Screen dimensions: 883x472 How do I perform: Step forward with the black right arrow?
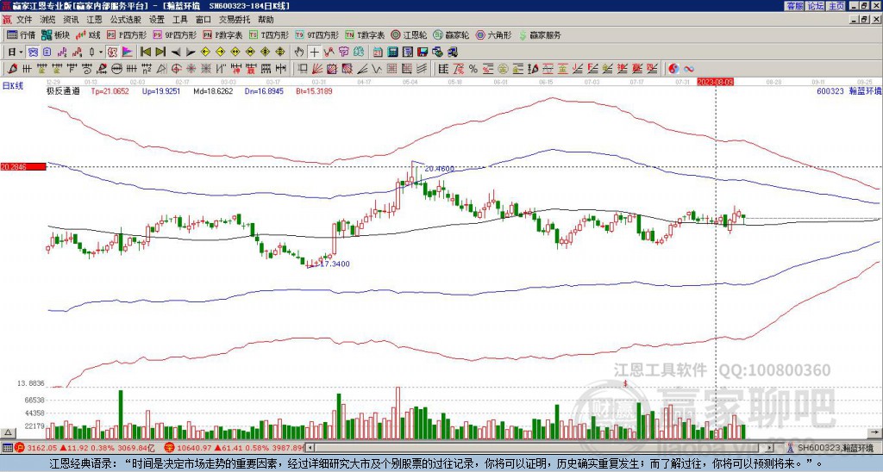tap(191, 53)
